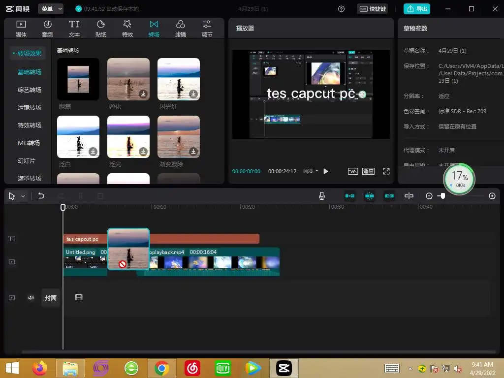Zoom in the timeline

[492, 196]
